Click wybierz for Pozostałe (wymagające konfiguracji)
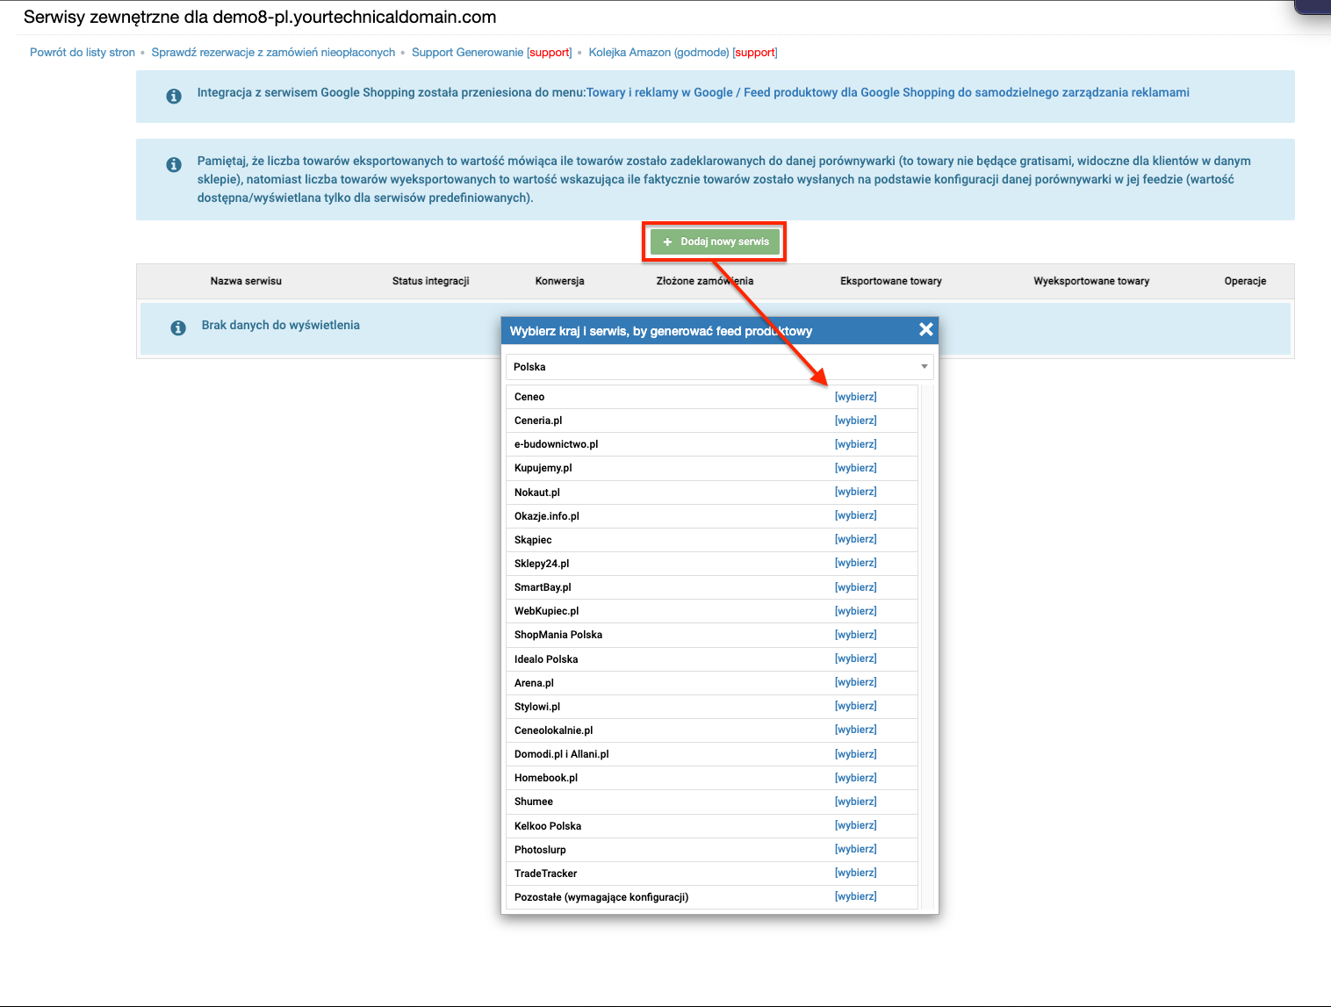This screenshot has height=1007, width=1331. tap(855, 896)
